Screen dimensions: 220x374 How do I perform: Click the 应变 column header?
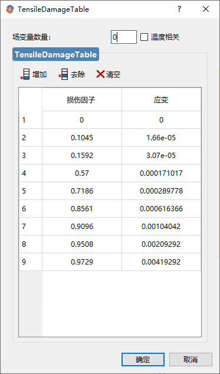[161, 99]
